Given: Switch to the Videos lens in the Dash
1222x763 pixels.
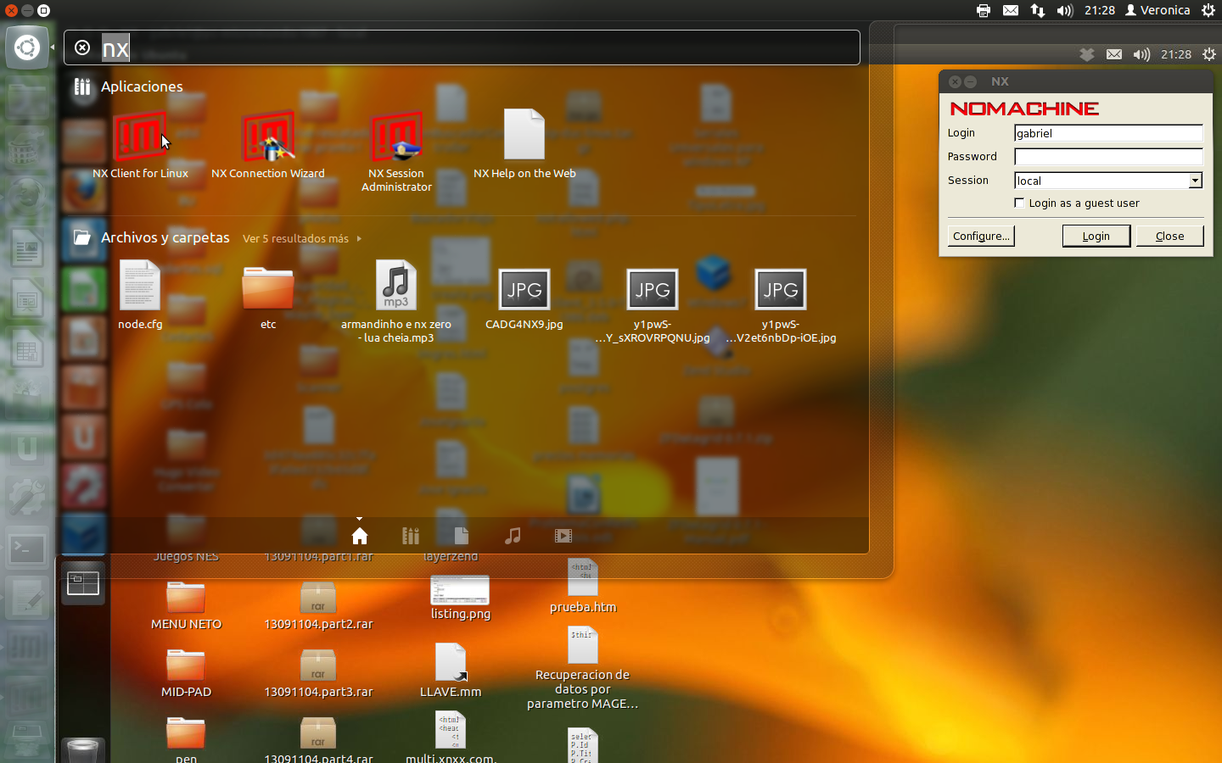Looking at the screenshot, I should [x=563, y=536].
